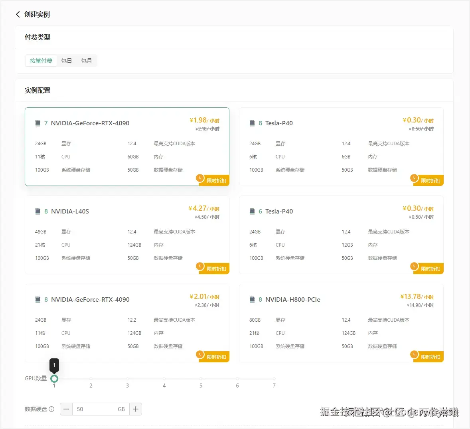Viewport: 470px width, 429px height.
Task: Click the NVIDIA-H800-PCIe name text
Action: (x=292, y=299)
